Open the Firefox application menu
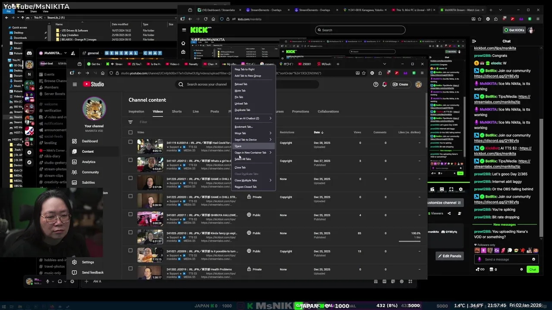The width and height of the screenshot is (552, 310). click(x=422, y=73)
